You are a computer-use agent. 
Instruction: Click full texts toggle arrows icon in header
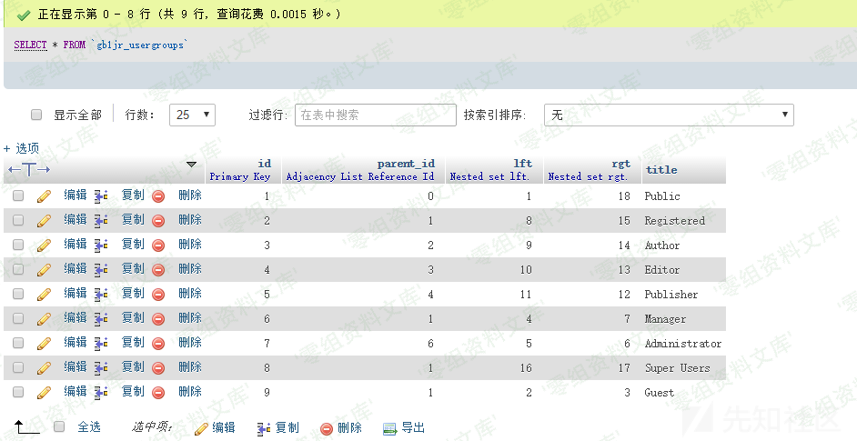coord(29,169)
